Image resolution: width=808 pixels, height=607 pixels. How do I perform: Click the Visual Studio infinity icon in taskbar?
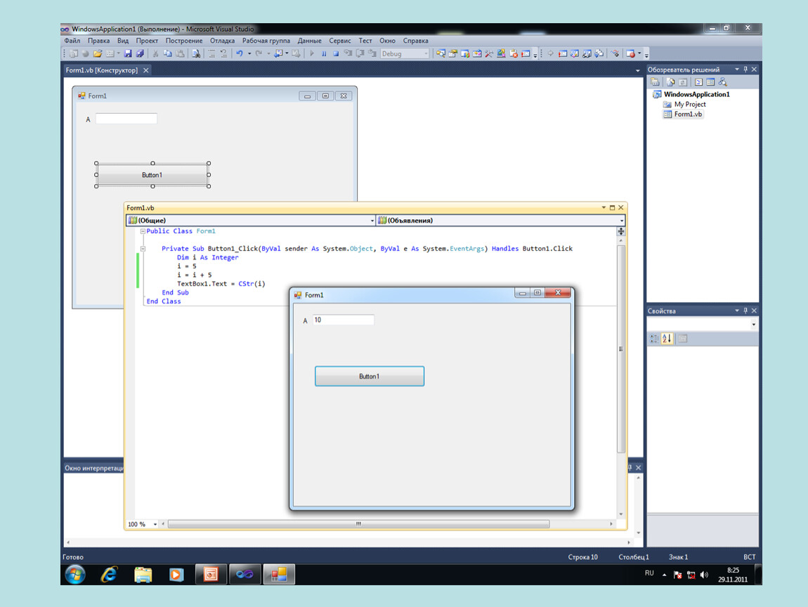(245, 574)
